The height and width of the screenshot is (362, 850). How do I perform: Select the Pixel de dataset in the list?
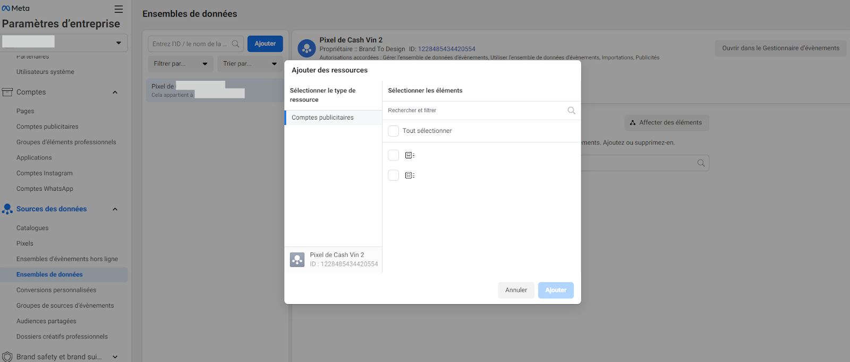[215, 90]
